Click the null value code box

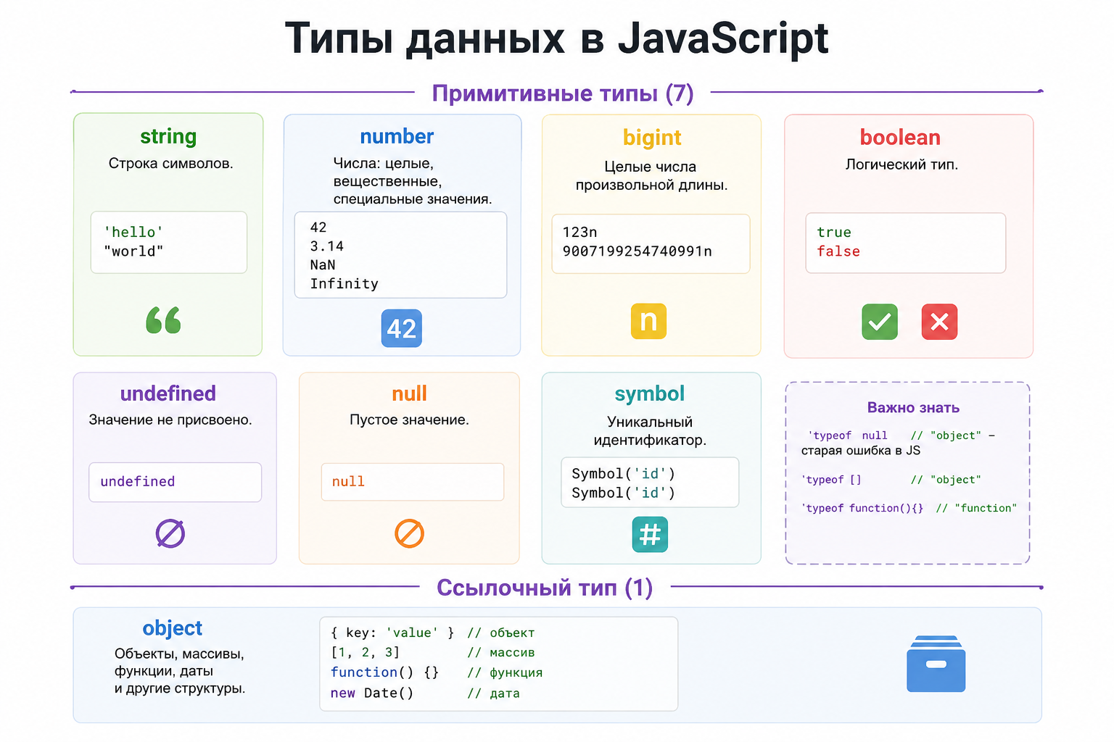coord(413,482)
